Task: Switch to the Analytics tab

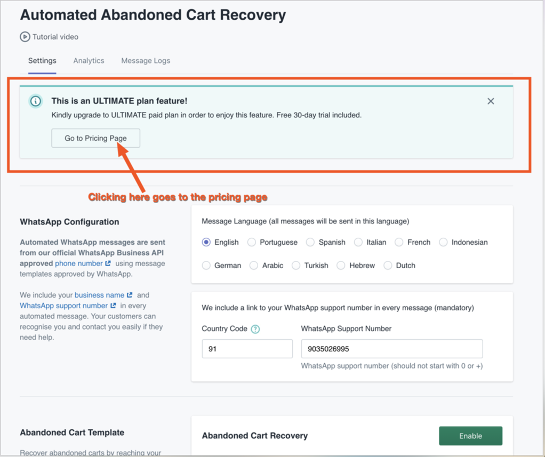Action: tap(89, 61)
